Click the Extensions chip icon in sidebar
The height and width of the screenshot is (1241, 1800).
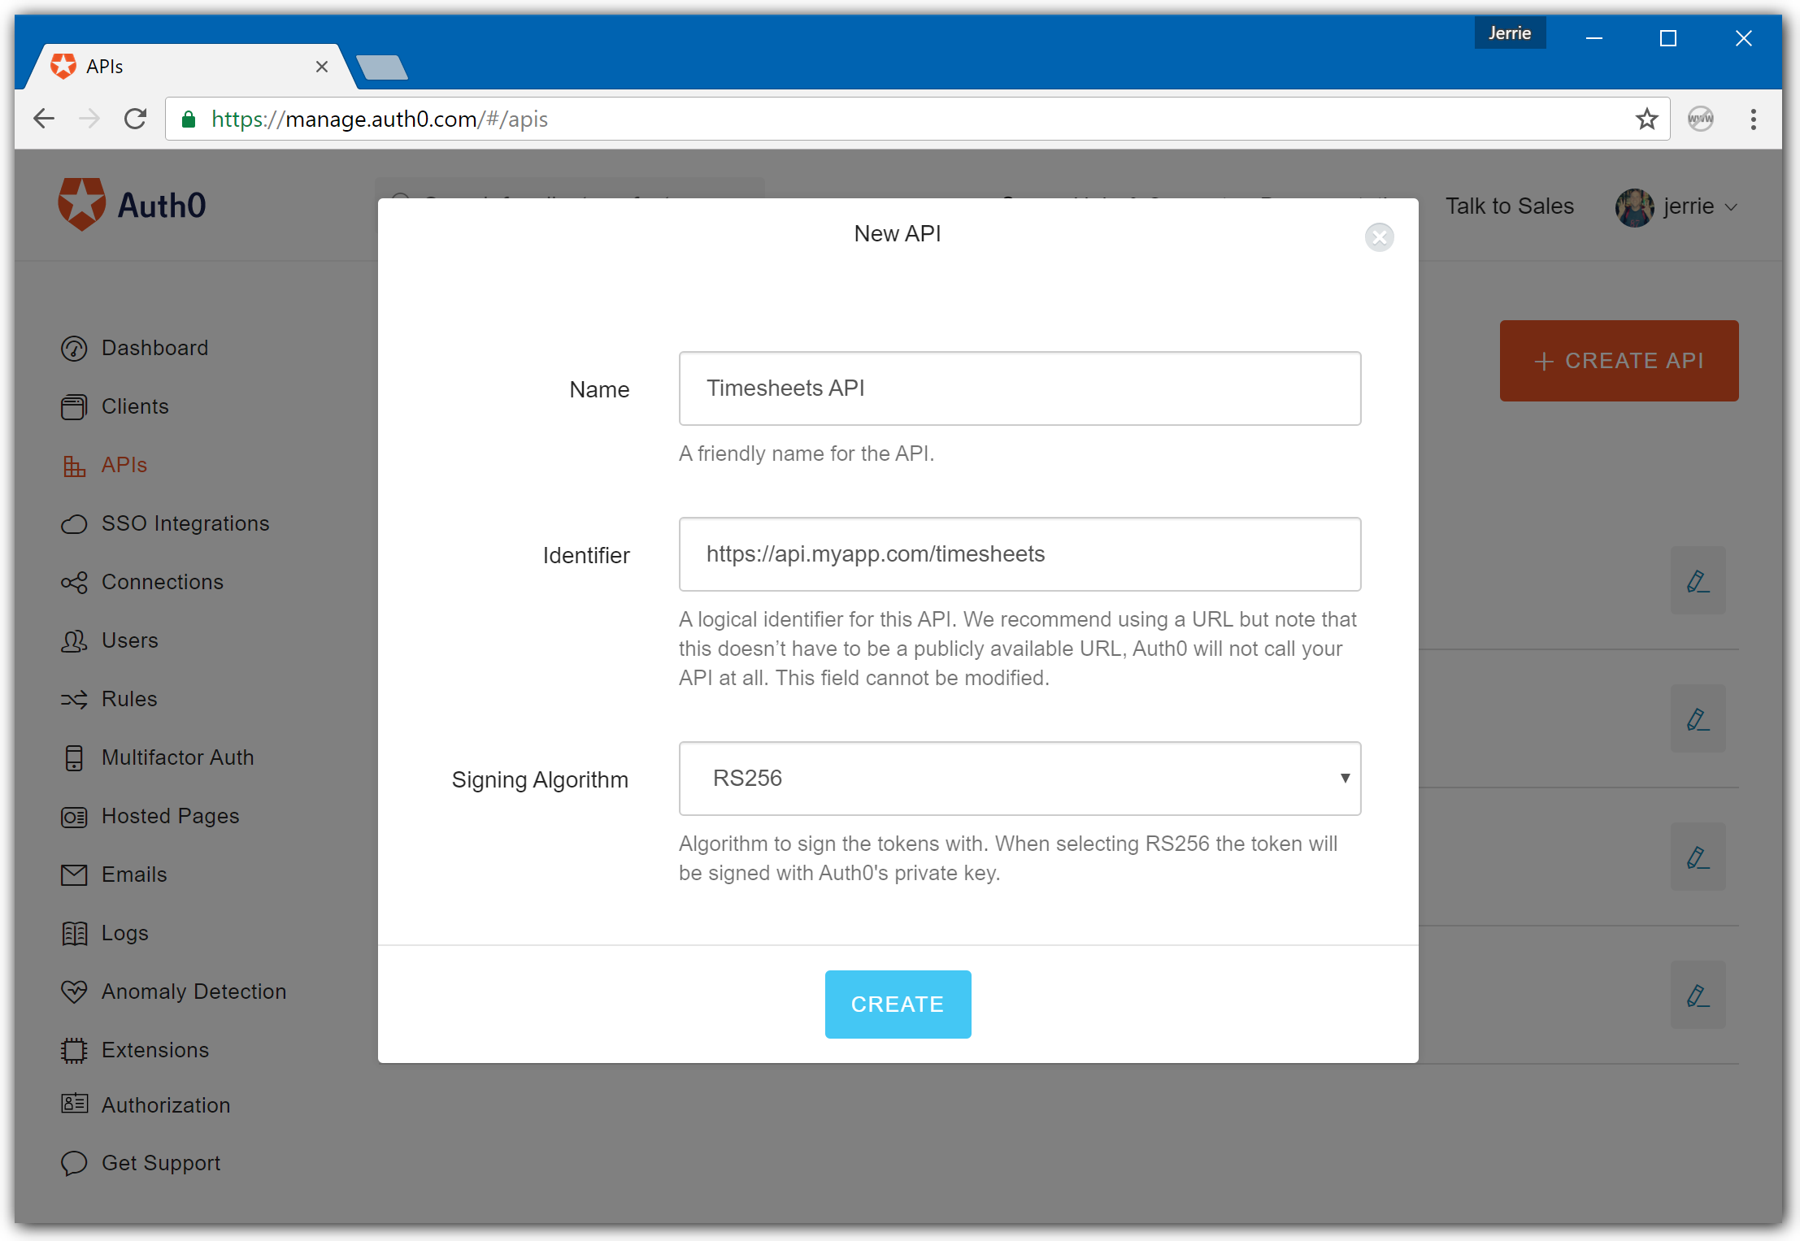(74, 1051)
